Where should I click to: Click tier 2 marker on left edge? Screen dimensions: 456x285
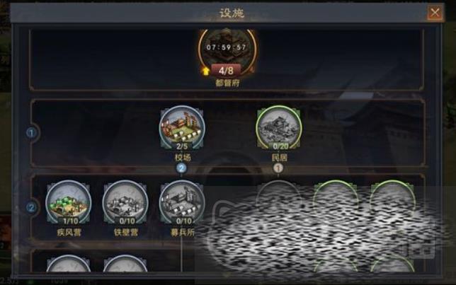(x=31, y=207)
